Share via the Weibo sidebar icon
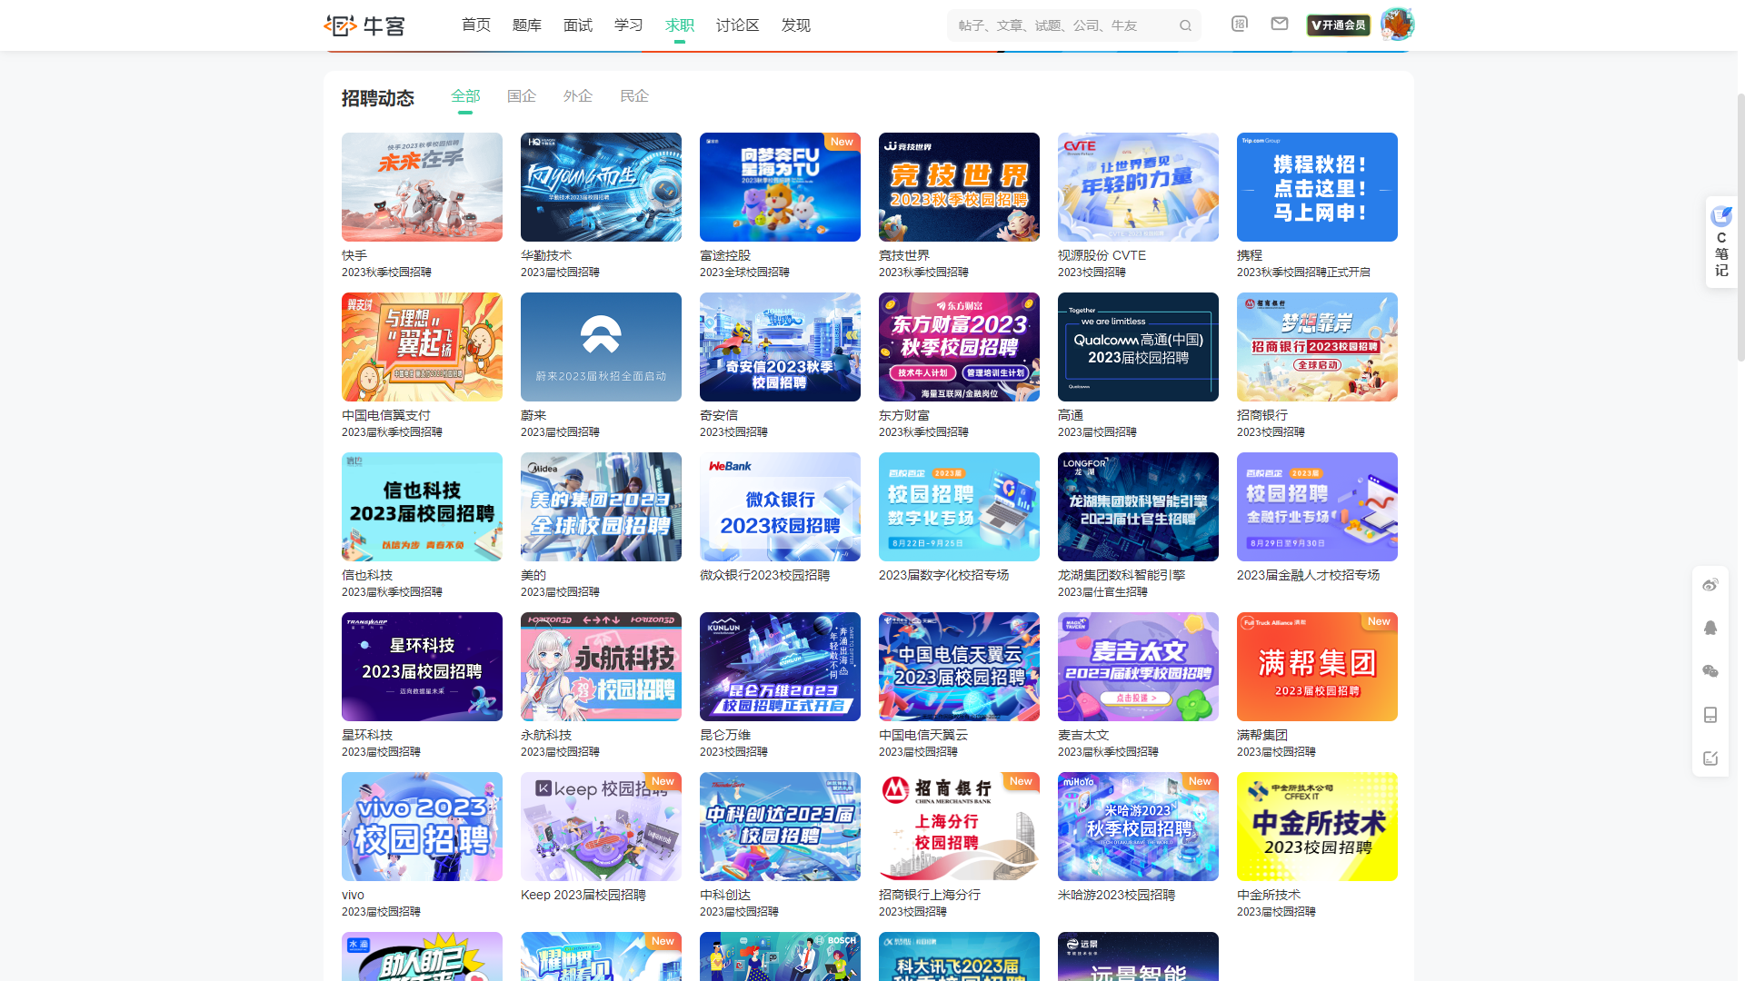 pos(1710,585)
